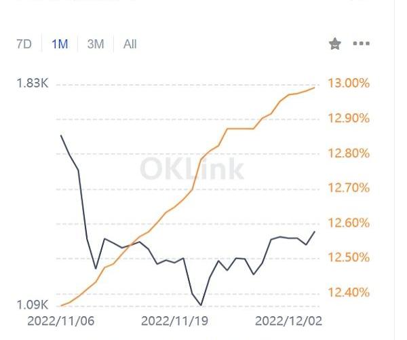Click the 12.60% right axis label
407x340 pixels.
point(349,223)
